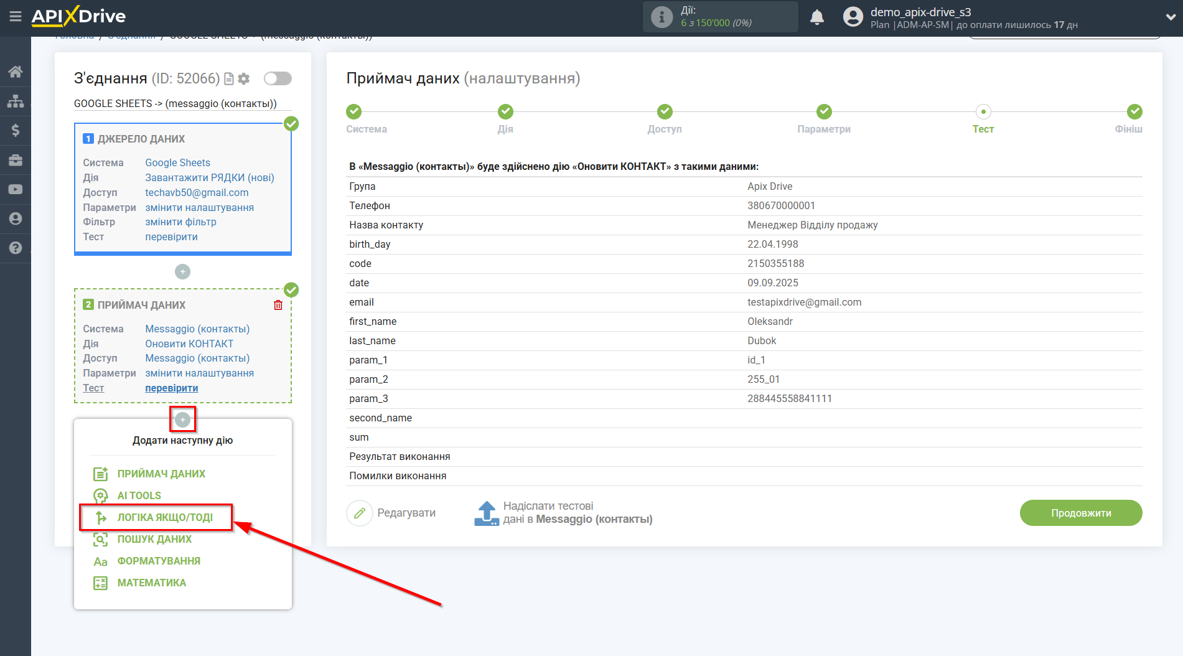This screenshot has width=1183, height=656.
Task: Open the home icon in sidebar
Action: tap(16, 72)
